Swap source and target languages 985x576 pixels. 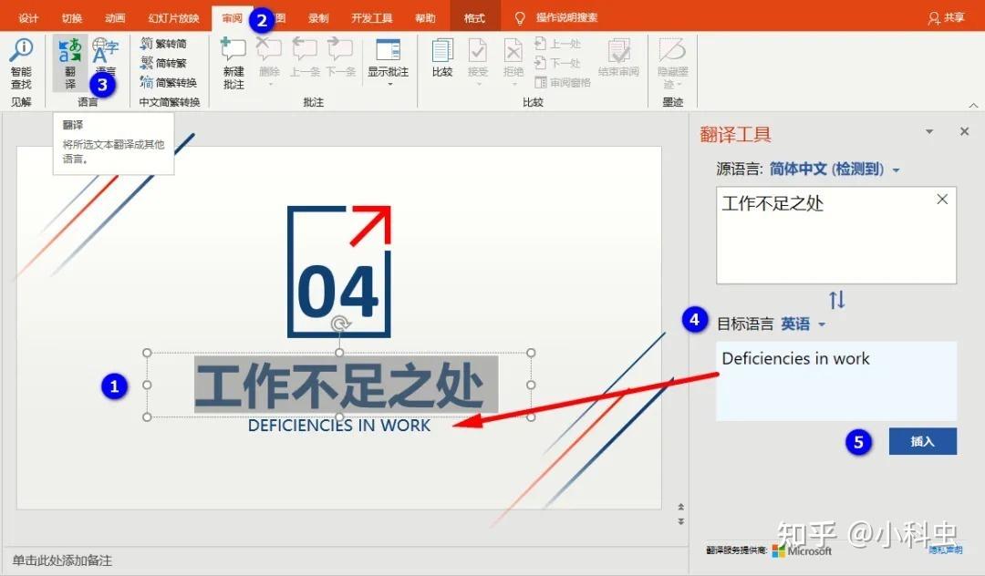click(836, 300)
